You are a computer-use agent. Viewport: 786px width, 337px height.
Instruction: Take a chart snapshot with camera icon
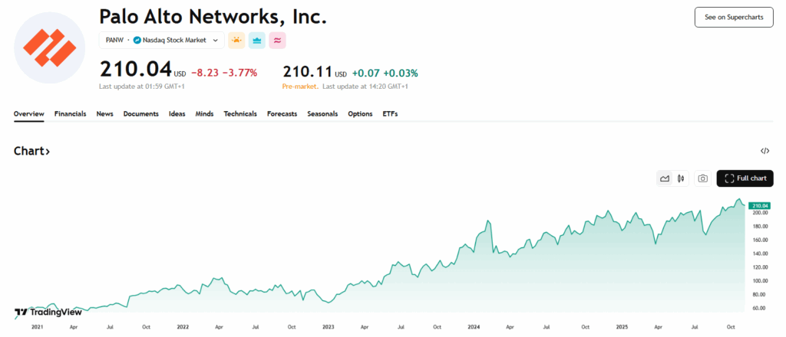(x=702, y=178)
